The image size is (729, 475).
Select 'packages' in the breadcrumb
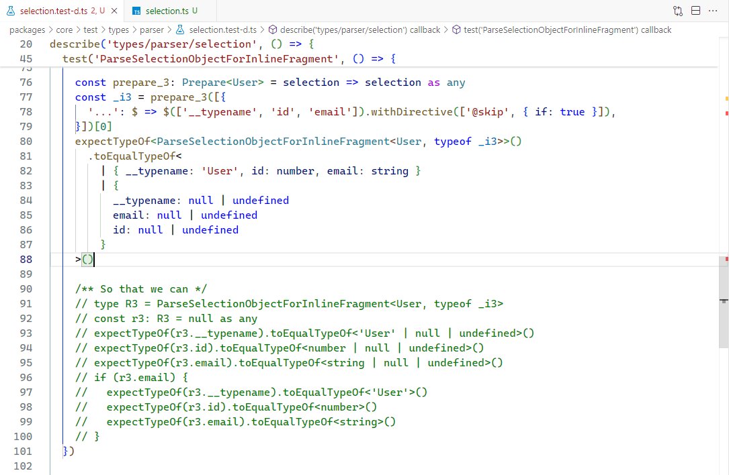(x=28, y=30)
